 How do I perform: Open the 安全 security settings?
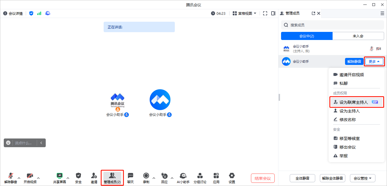78,178
